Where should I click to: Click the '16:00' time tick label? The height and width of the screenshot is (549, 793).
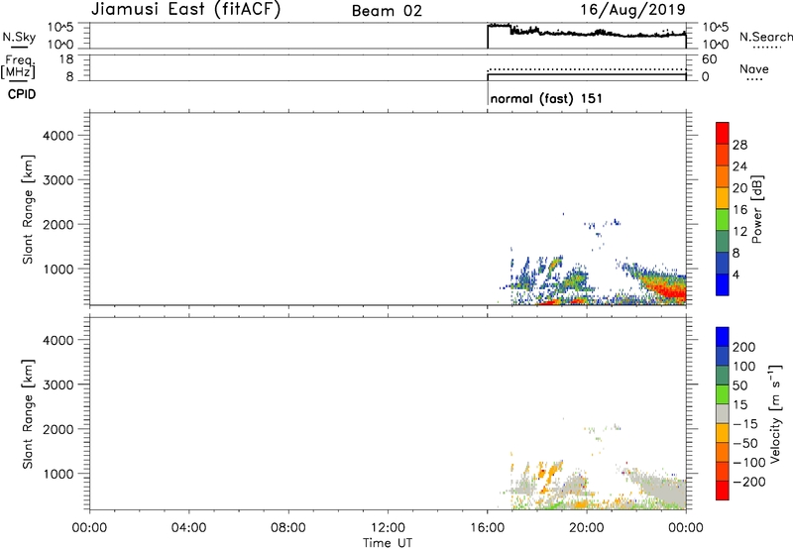point(487,528)
